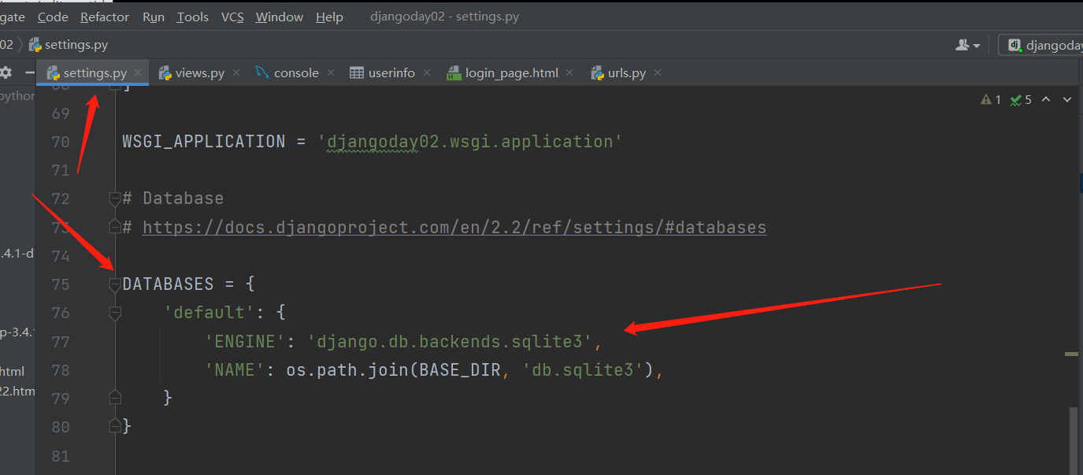Click the warning count indicator
The height and width of the screenshot is (475, 1083).
(991, 100)
